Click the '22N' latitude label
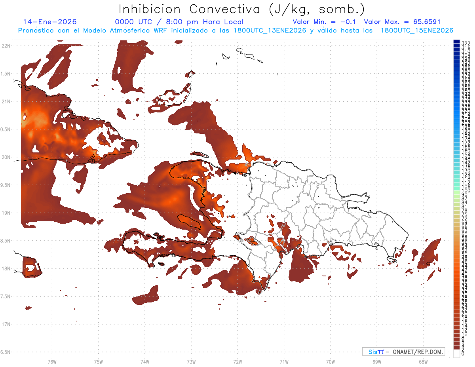 point(6,46)
